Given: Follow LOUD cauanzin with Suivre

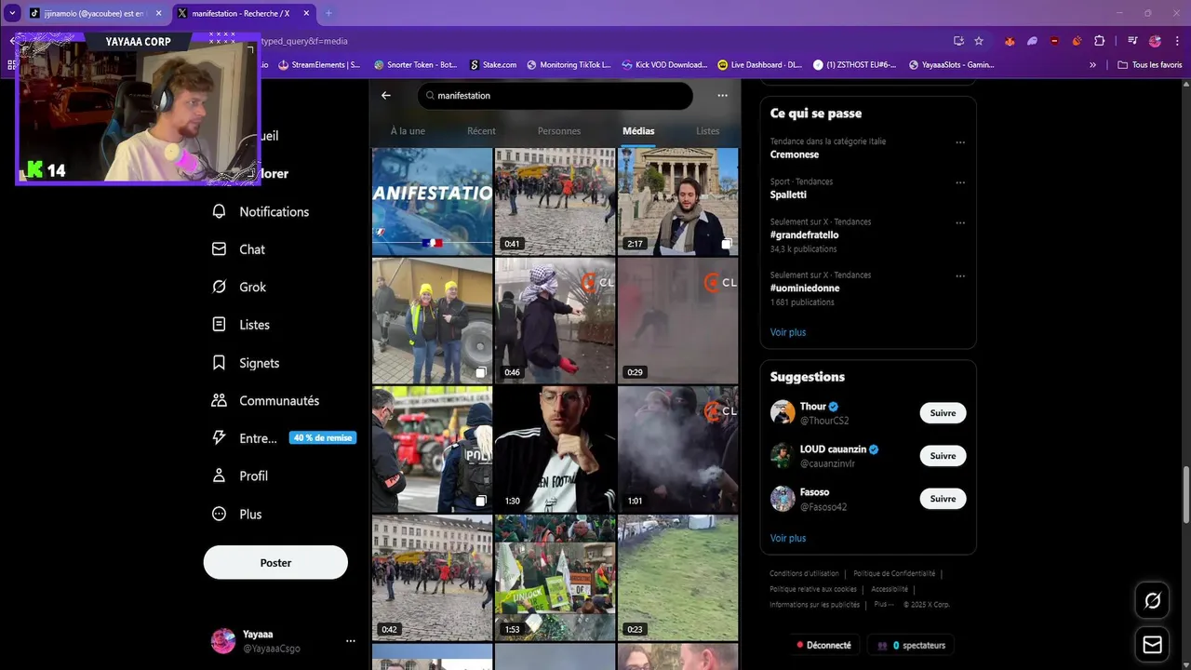Looking at the screenshot, I should click(x=943, y=456).
